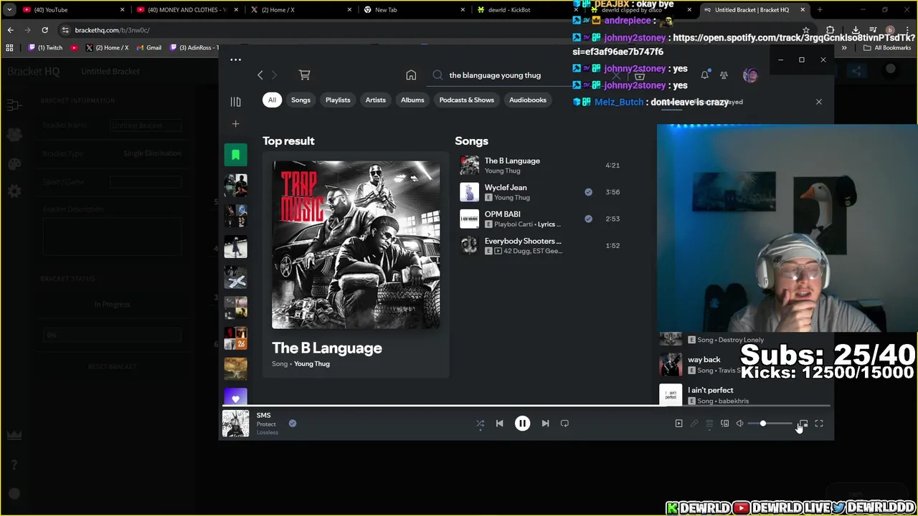Open the Chrome tab search dropdown
The height and width of the screenshot is (516, 918).
[9, 10]
